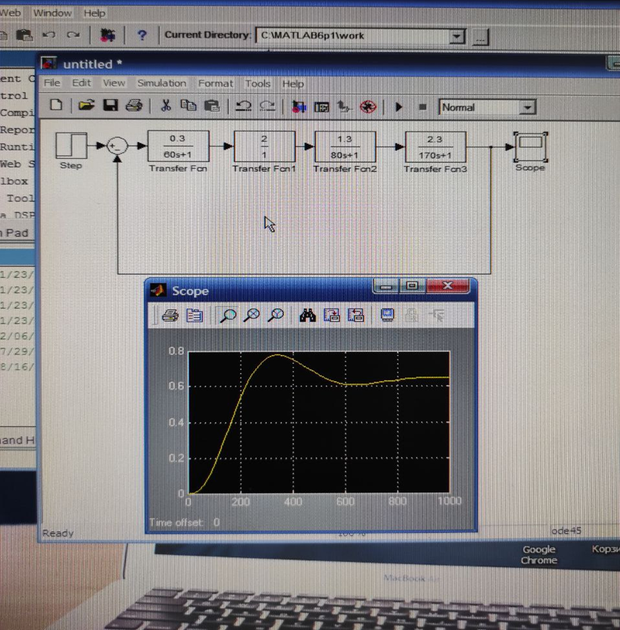
Task: Open MATLAB Window menu
Action: point(52,13)
